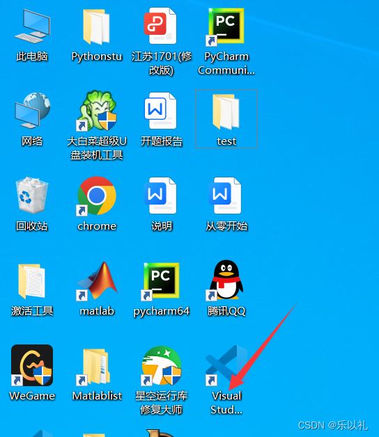Image resolution: width=379 pixels, height=437 pixels.
Task: Click the 'WeGame' label text
Action: coord(32,396)
